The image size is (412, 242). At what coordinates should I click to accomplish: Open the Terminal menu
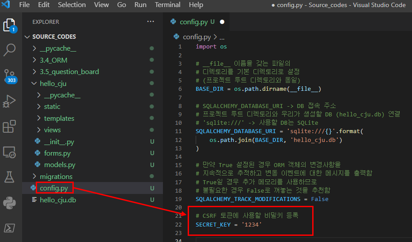(x=167, y=5)
